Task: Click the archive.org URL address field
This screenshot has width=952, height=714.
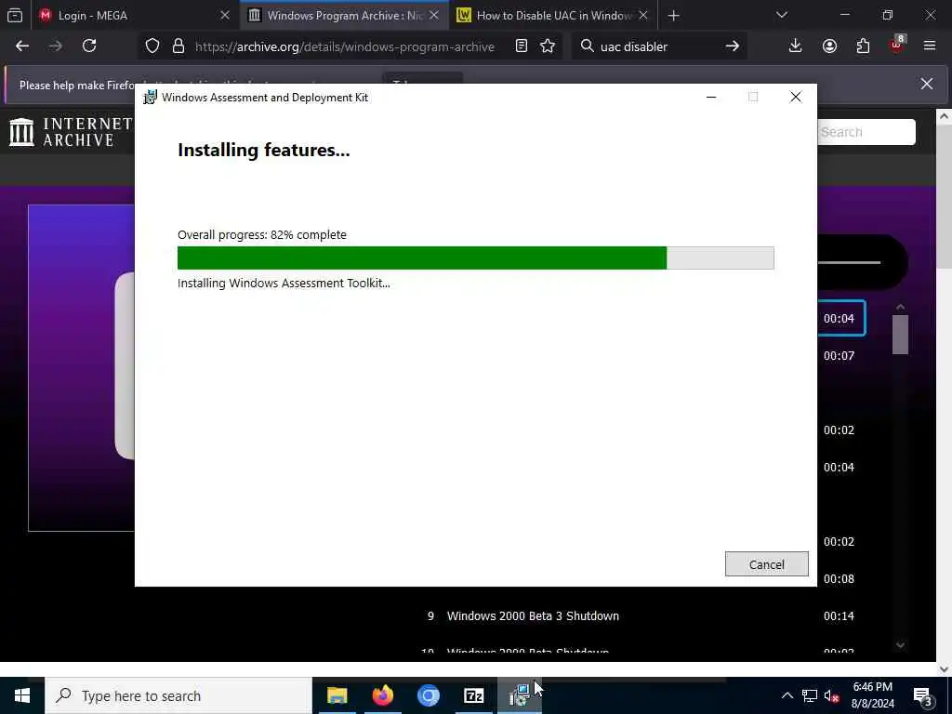Action: tap(344, 46)
